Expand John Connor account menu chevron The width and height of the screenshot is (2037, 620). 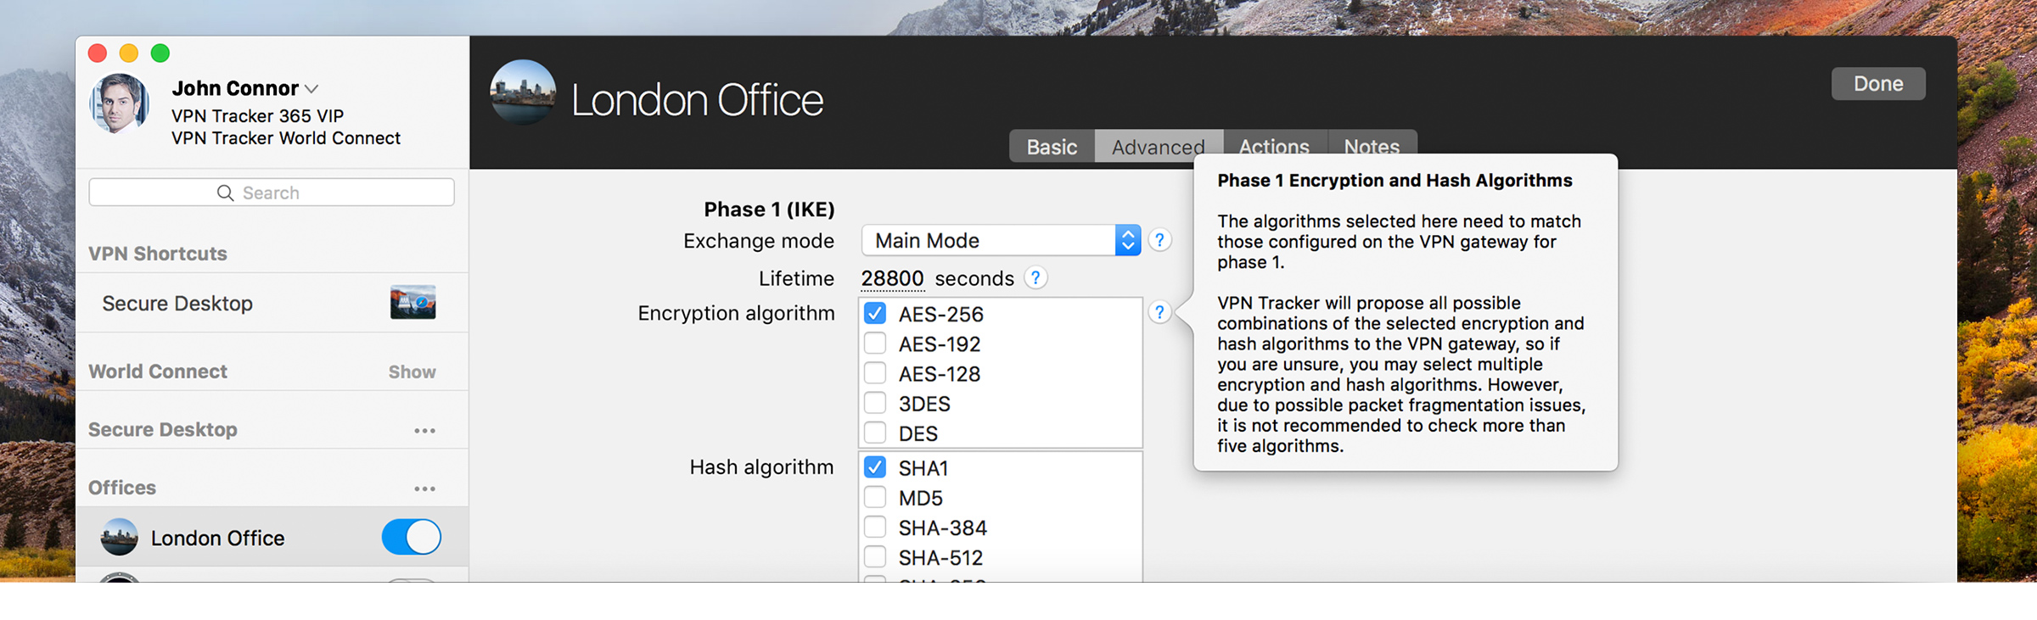[x=311, y=89]
